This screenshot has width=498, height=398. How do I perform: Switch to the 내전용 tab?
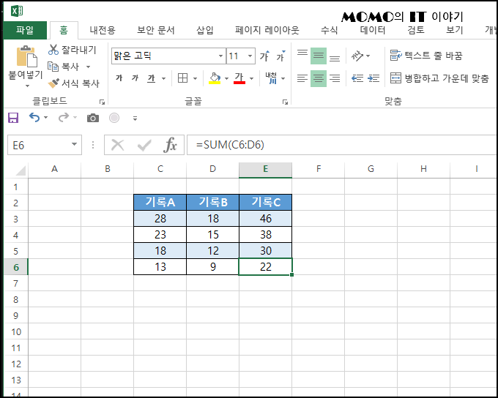(x=103, y=30)
